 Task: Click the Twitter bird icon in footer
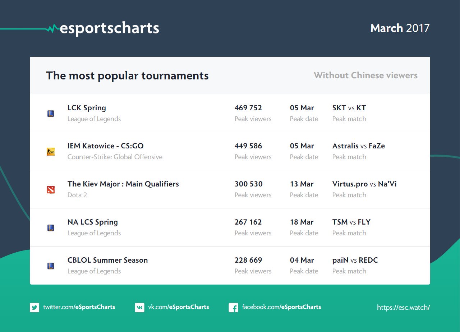point(34,308)
